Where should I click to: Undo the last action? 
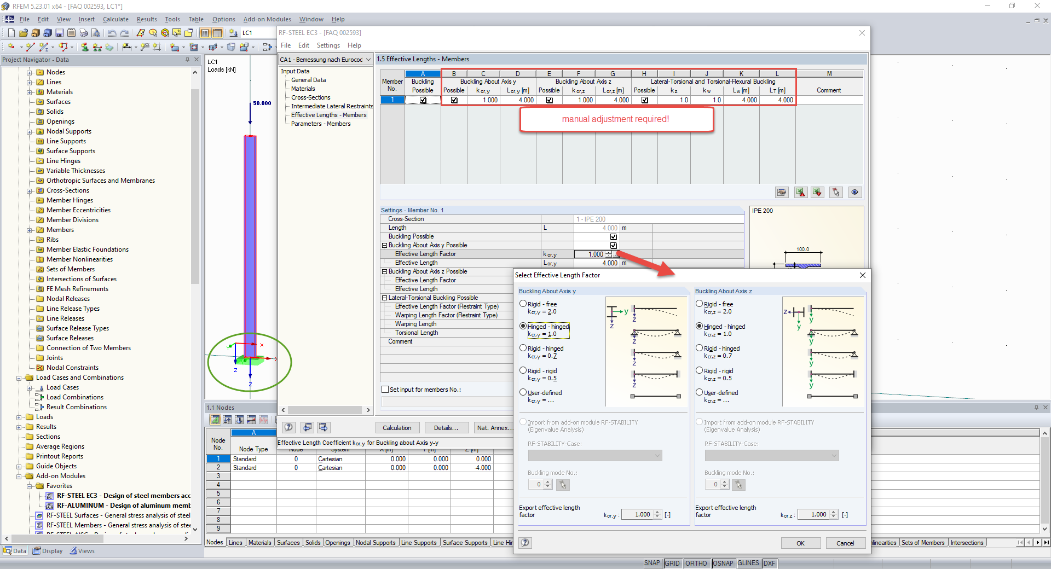112,33
